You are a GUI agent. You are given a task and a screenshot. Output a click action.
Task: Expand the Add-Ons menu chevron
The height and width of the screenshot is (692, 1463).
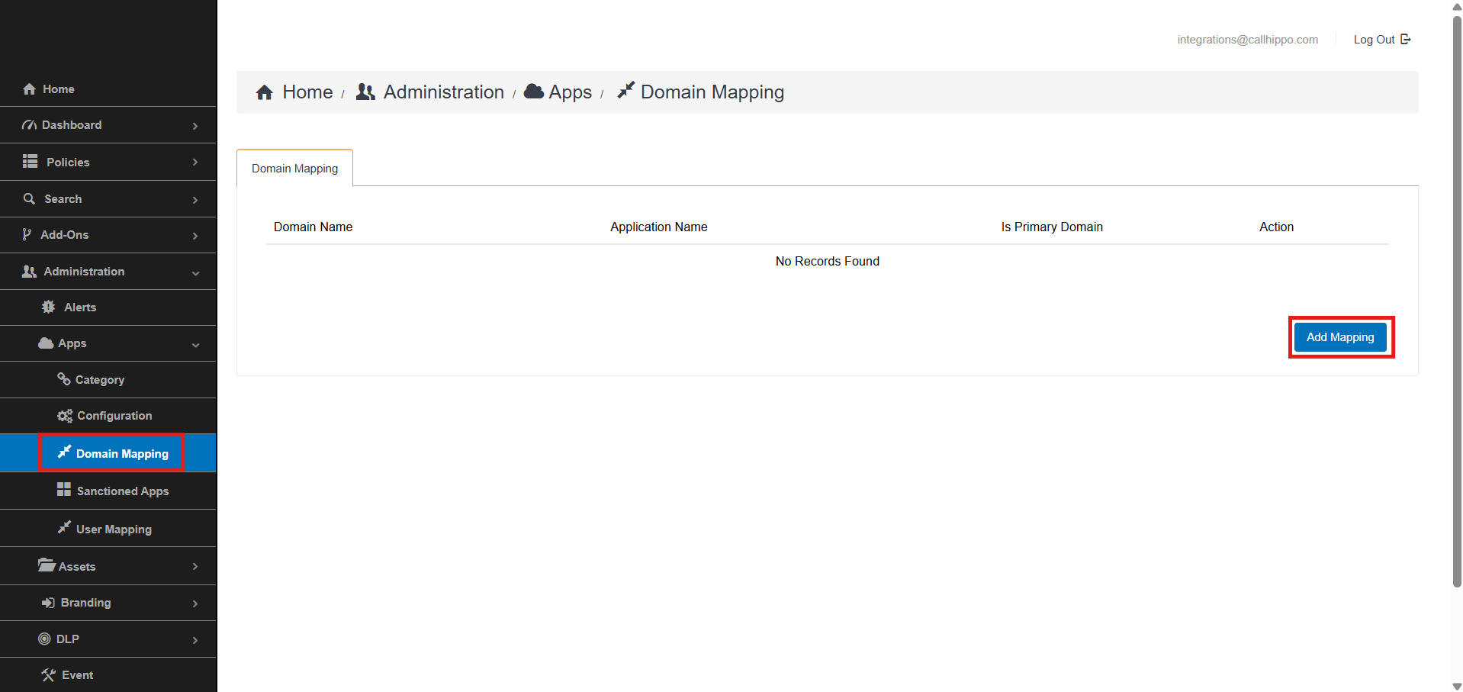click(195, 236)
